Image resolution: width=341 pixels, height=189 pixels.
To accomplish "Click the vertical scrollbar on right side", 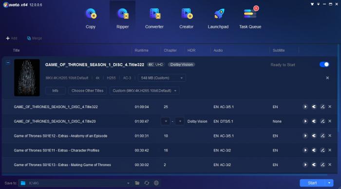I will pos(338,88).
